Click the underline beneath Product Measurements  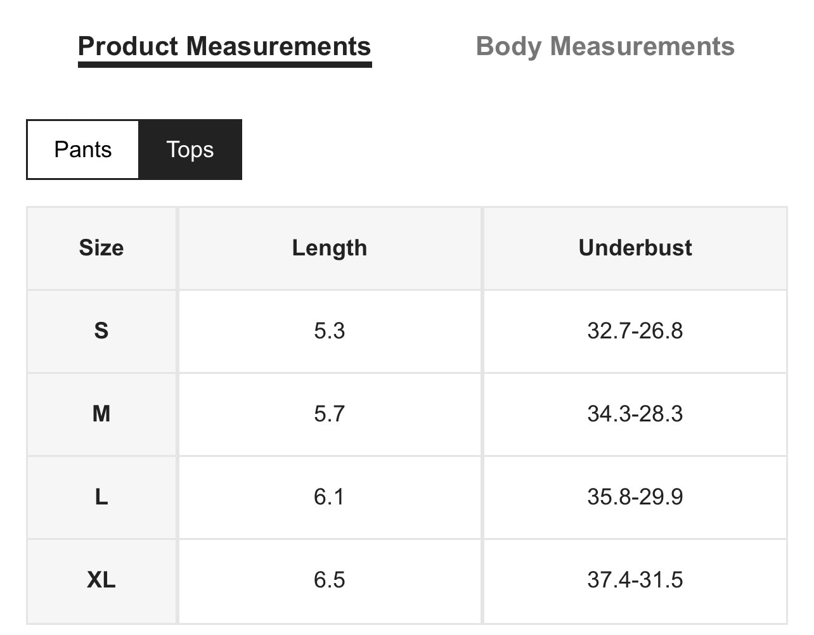point(224,65)
